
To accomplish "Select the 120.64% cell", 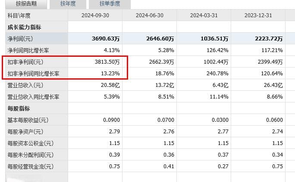I will pos(272,74).
